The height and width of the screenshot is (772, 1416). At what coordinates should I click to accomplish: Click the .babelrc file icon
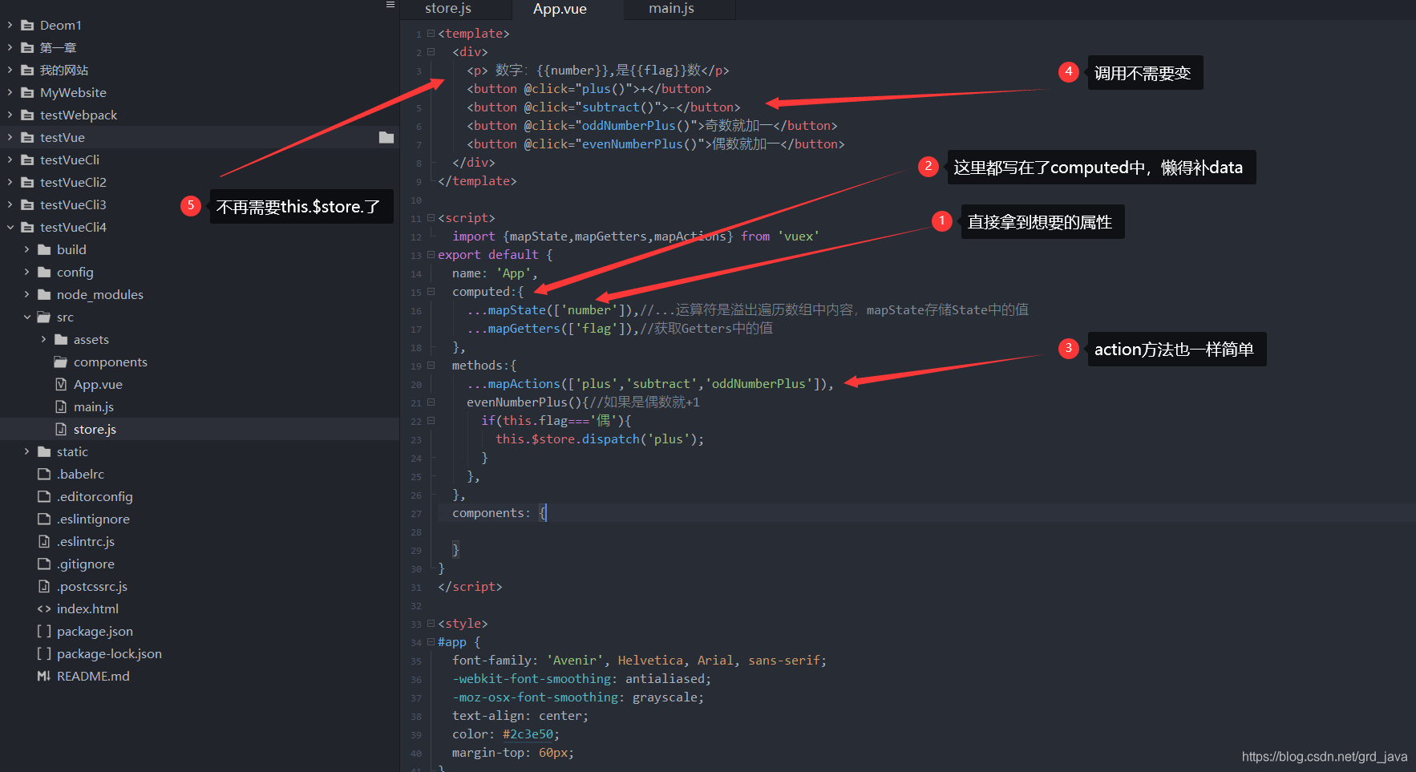click(44, 475)
